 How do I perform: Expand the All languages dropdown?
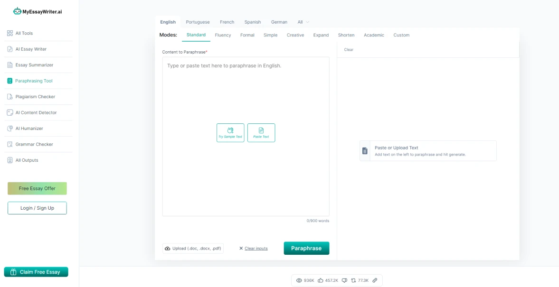(x=303, y=22)
